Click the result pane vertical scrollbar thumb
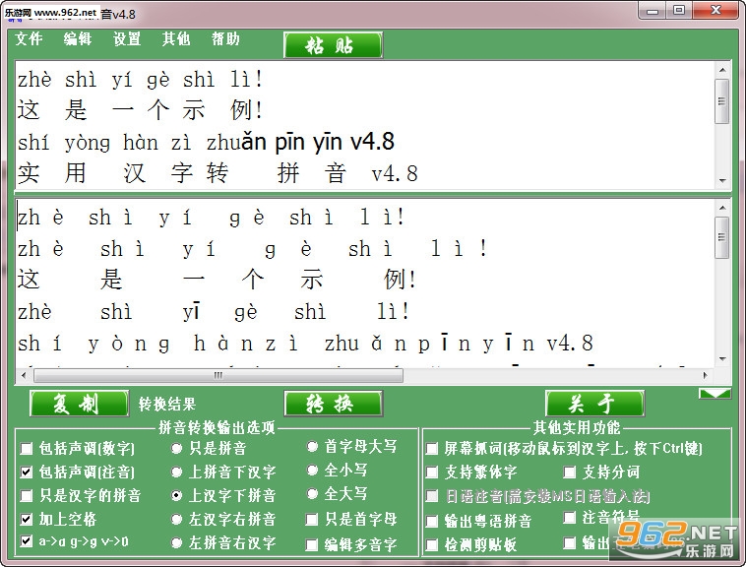746x567 pixels. 722,237
